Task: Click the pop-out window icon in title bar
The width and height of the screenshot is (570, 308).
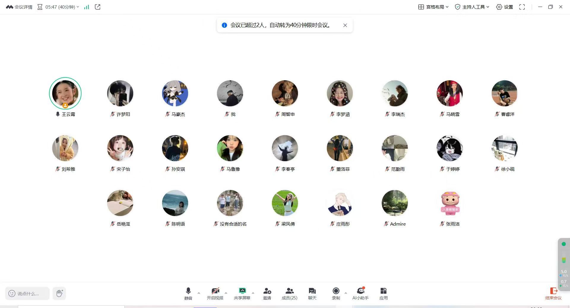Action: [97, 7]
